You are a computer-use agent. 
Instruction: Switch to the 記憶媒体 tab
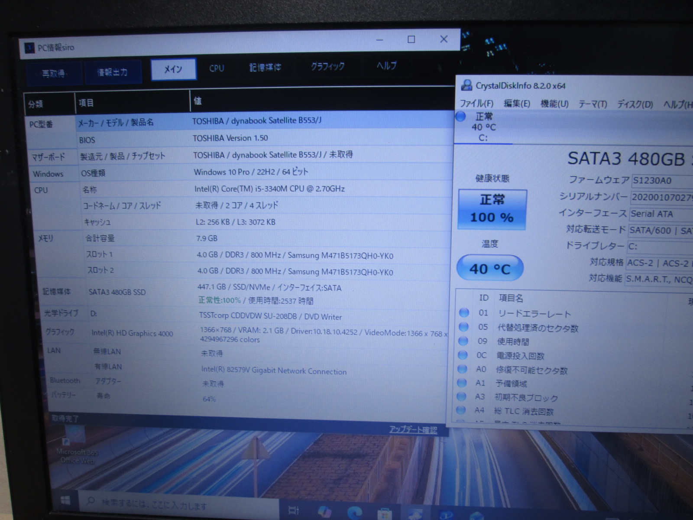[265, 67]
